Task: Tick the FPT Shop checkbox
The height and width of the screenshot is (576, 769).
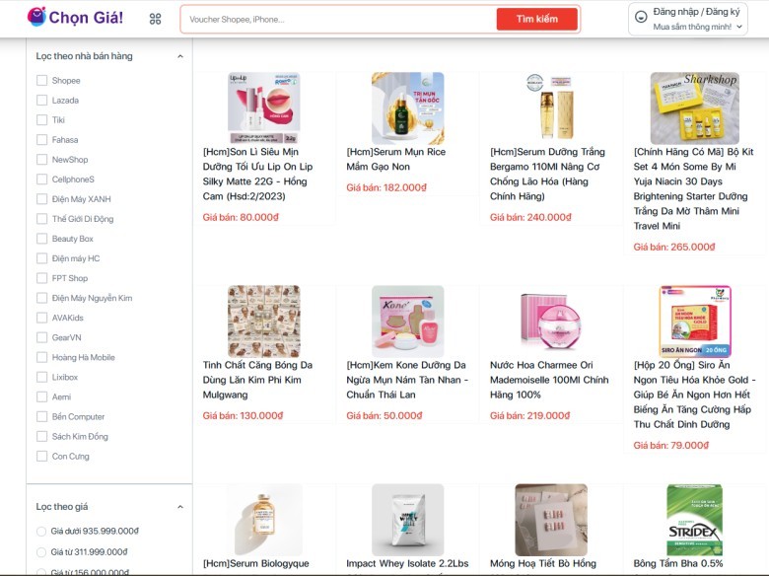Action: pos(41,278)
